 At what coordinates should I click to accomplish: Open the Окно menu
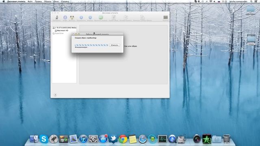point(56,2)
